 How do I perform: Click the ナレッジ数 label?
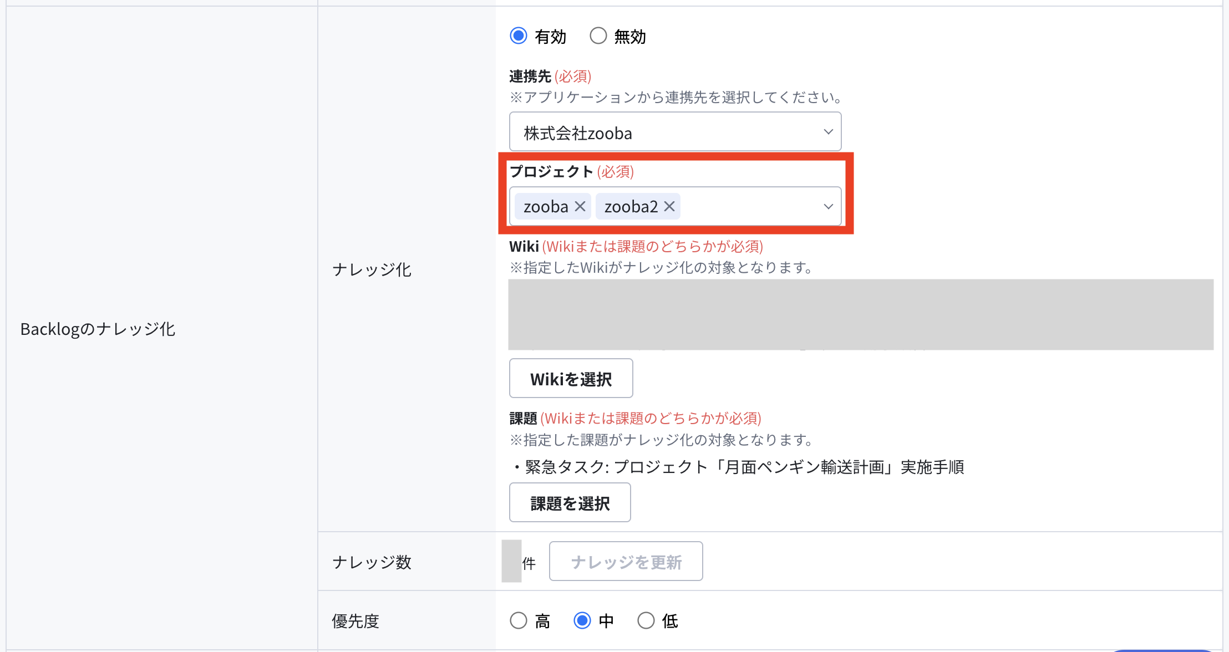pos(372,562)
